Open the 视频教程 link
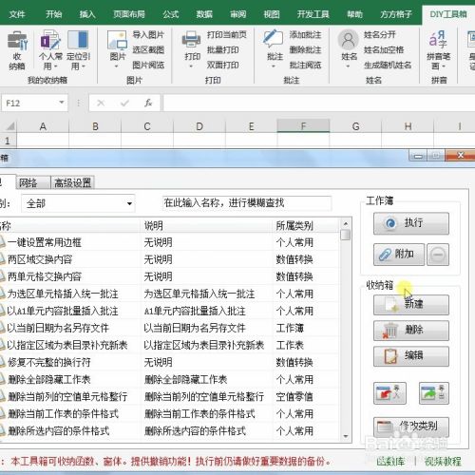The image size is (475, 475). coord(443,462)
